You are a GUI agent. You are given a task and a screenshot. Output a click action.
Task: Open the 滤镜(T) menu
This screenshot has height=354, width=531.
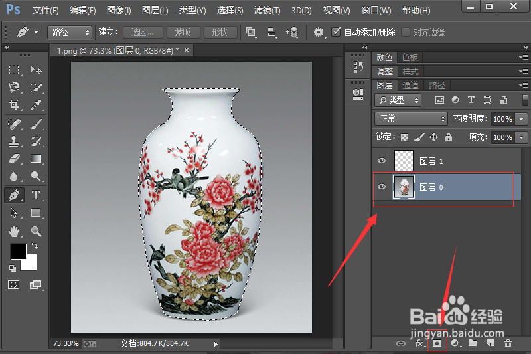(x=265, y=11)
